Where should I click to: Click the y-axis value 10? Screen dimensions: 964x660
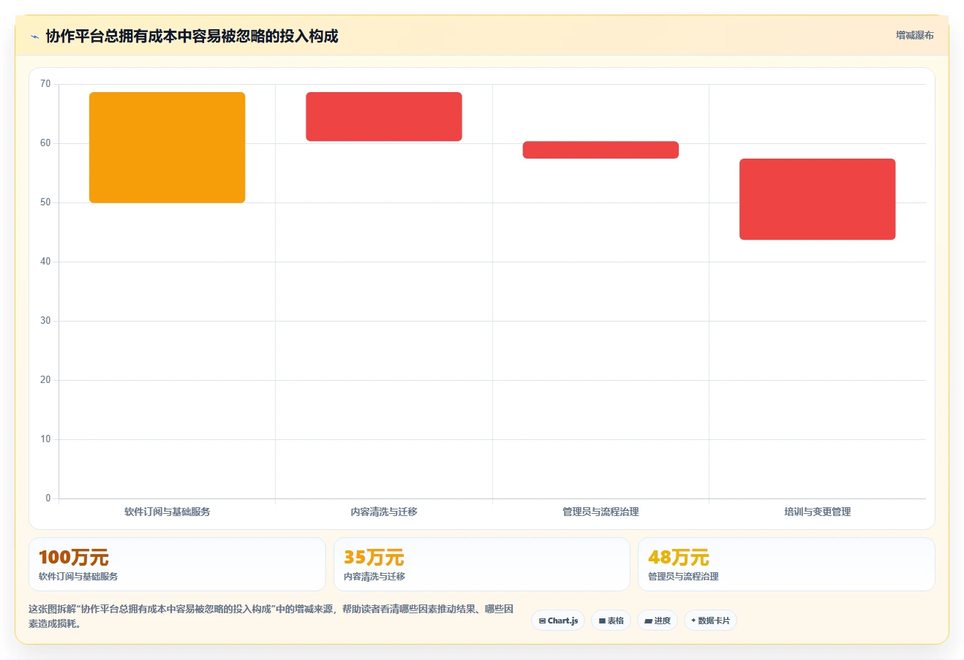(x=45, y=439)
